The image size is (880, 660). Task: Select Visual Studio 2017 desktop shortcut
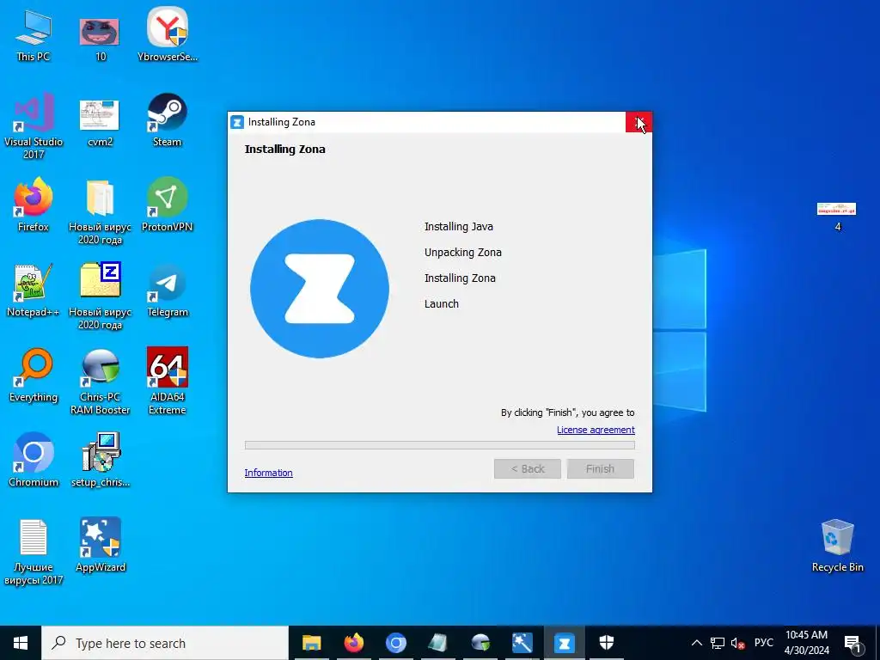tap(34, 125)
